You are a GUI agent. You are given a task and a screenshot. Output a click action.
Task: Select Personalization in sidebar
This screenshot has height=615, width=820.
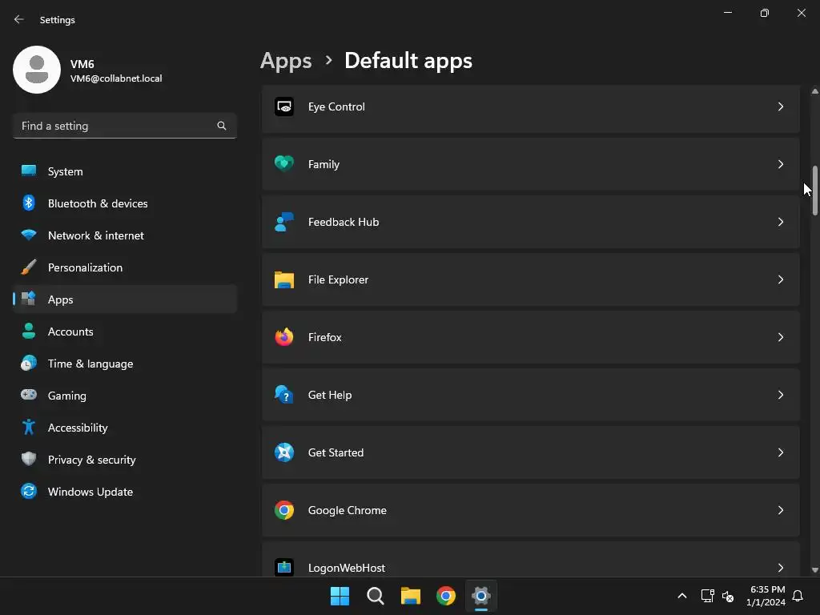point(125,267)
